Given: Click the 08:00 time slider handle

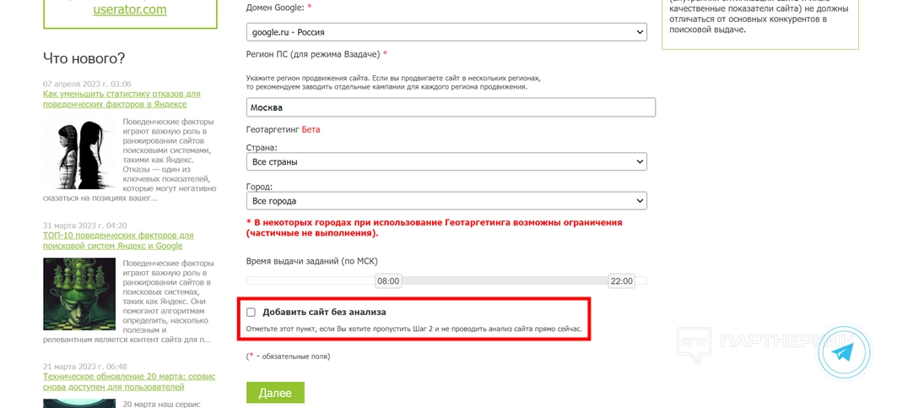Looking at the screenshot, I should tap(388, 280).
